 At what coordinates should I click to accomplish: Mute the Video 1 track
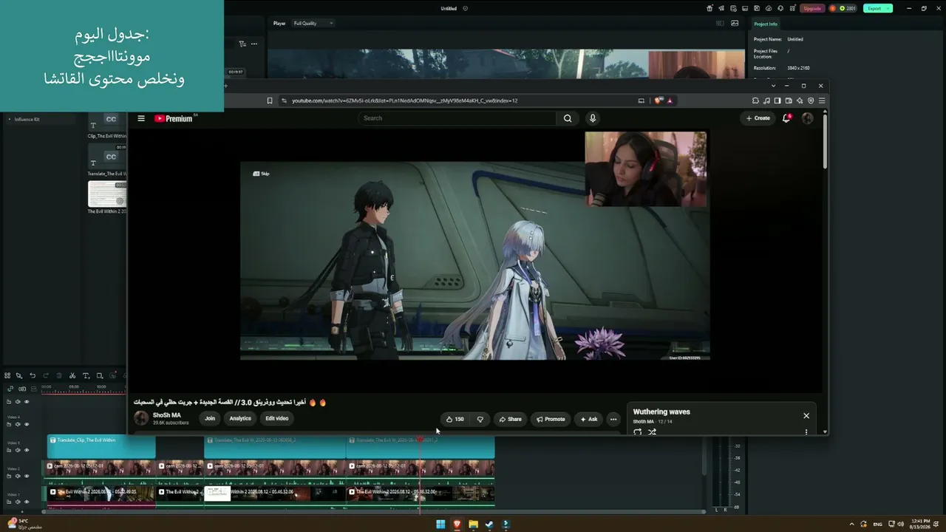click(18, 502)
